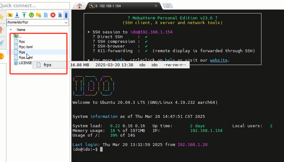Screen dimensions: 284x162
Task: Refresh the current SFTP folder
Action: tap(31, 15)
